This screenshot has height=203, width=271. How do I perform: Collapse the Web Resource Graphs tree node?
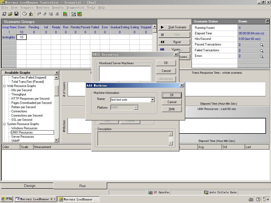(4, 86)
